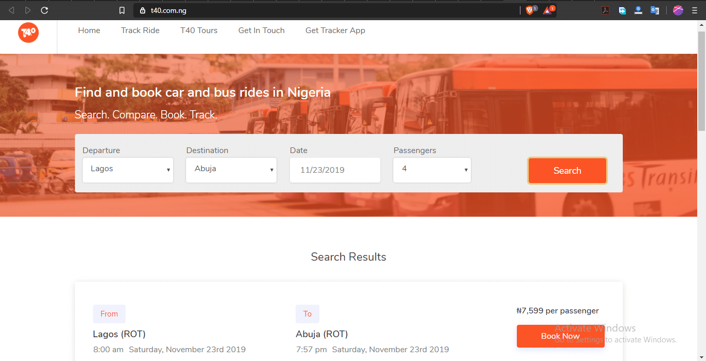The image size is (706, 361).
Task: Click the ₦7,599 per passenger price
Action: (558, 311)
